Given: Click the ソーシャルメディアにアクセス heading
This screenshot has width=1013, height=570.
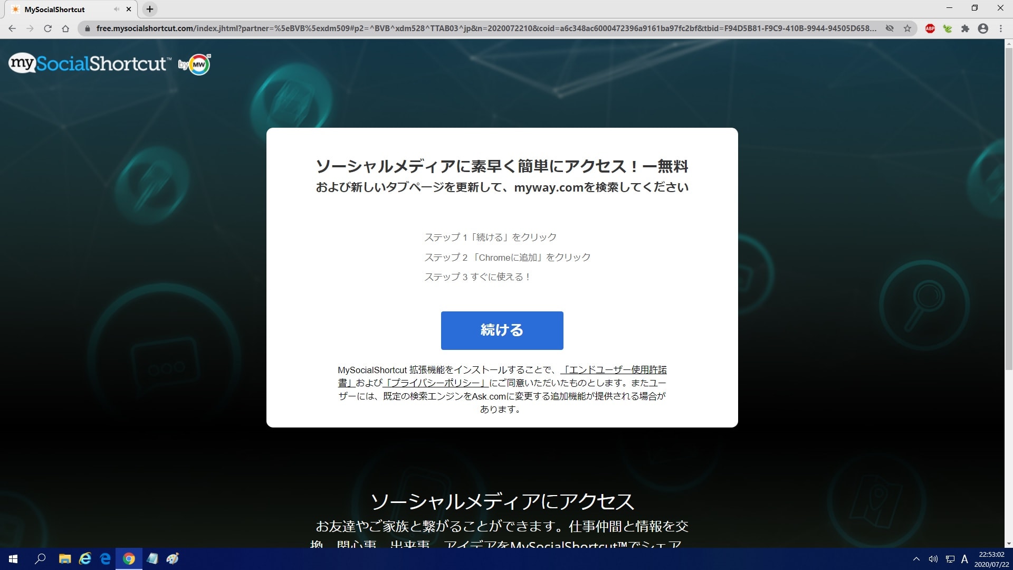Looking at the screenshot, I should click(x=502, y=502).
